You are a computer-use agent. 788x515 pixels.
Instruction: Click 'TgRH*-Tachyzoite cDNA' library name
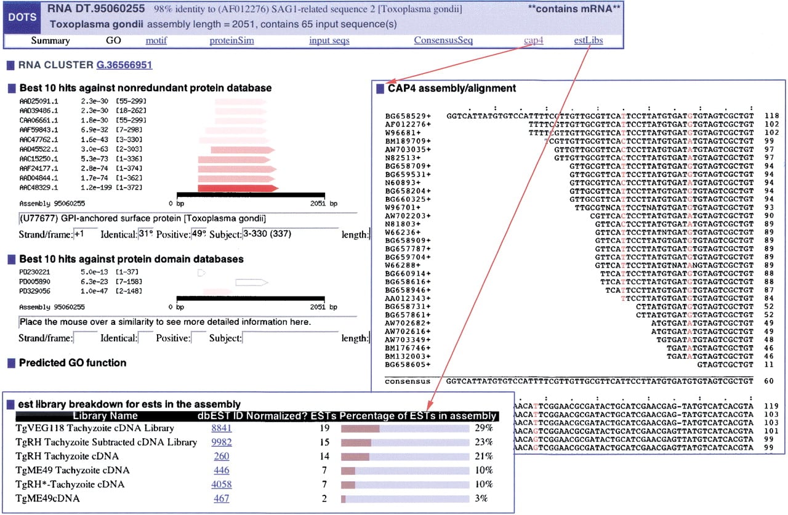coord(70,485)
